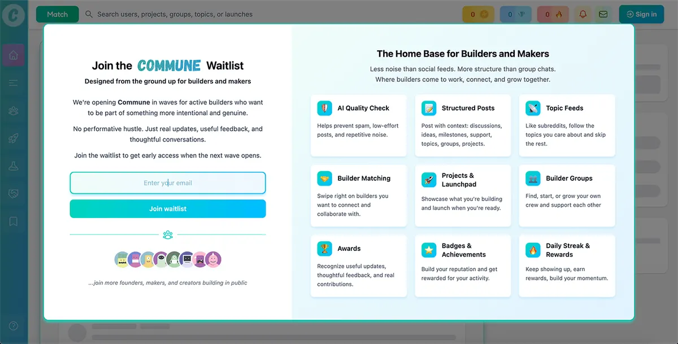Open the groups people sidebar icon
678x344 pixels.
(14, 111)
